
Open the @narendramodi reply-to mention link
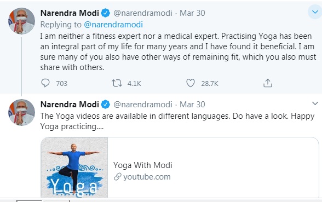113,25
